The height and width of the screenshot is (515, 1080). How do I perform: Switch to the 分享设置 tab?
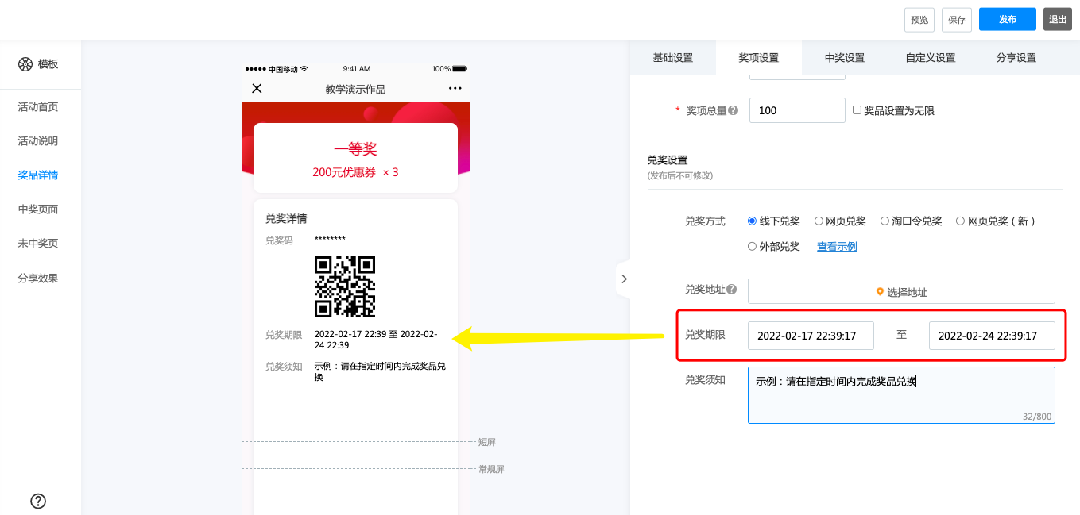[x=1016, y=58]
